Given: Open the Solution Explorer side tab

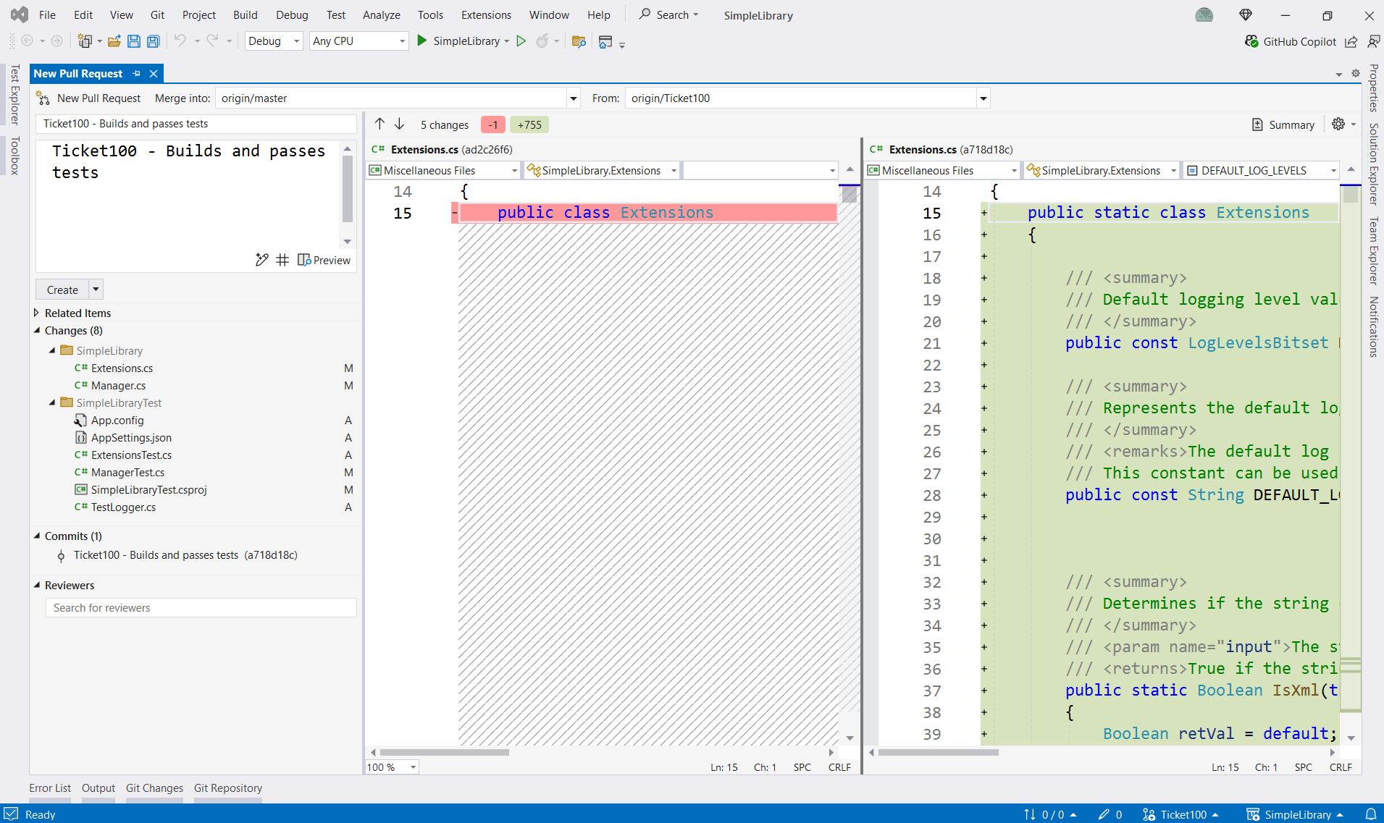Looking at the screenshot, I should tap(1374, 164).
